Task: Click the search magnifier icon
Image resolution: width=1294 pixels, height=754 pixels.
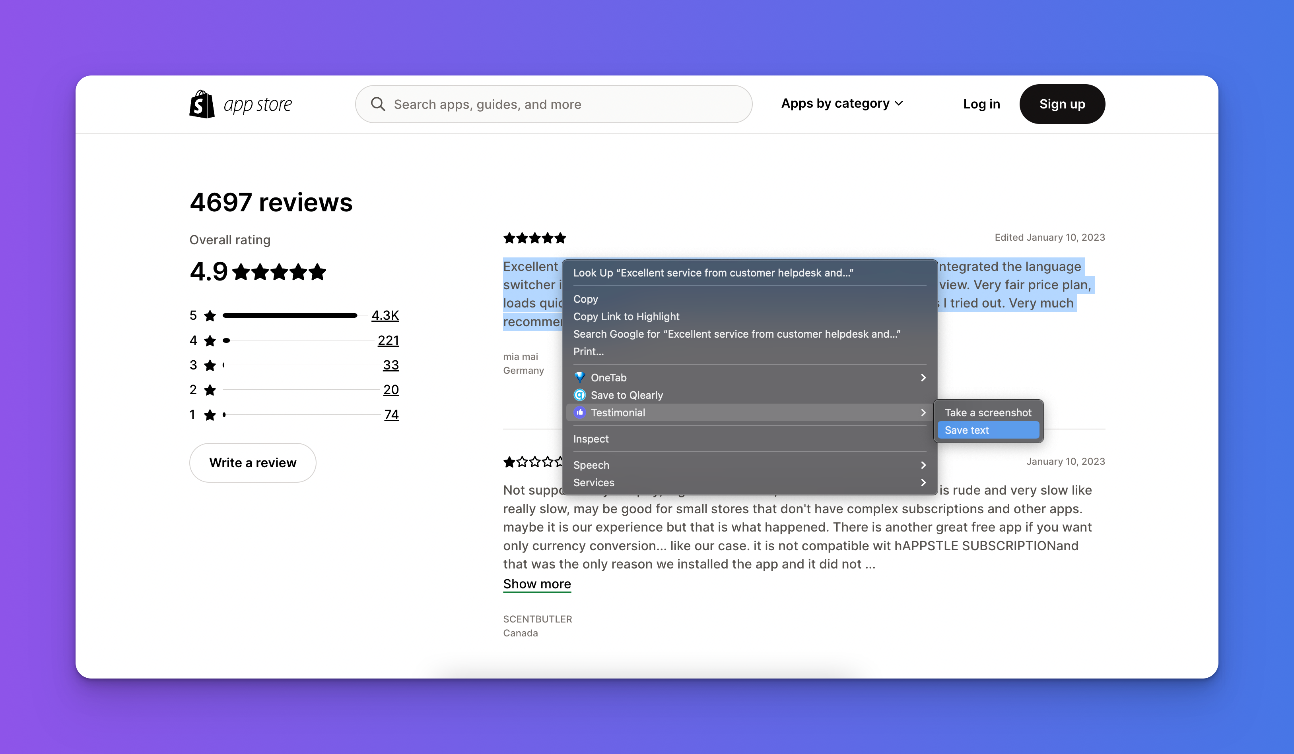Action: coord(378,104)
